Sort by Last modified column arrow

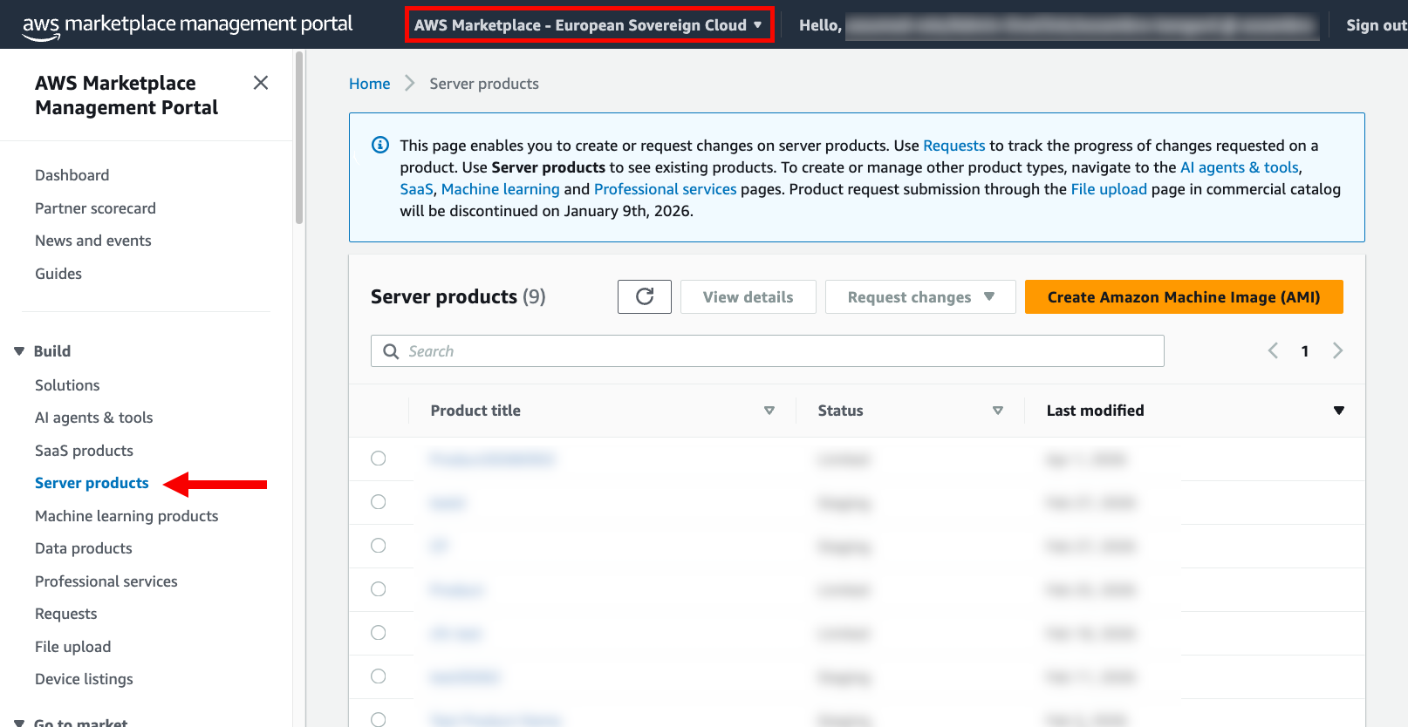(1339, 411)
